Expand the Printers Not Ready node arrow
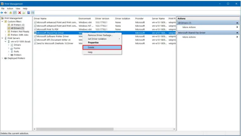The height and width of the screenshot is (136, 241). point(5,31)
